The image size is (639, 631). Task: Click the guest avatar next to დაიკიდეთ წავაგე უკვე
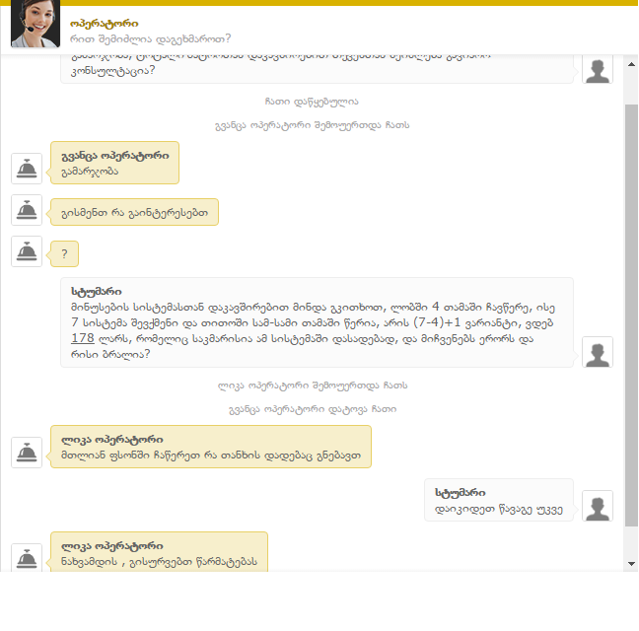(x=598, y=506)
